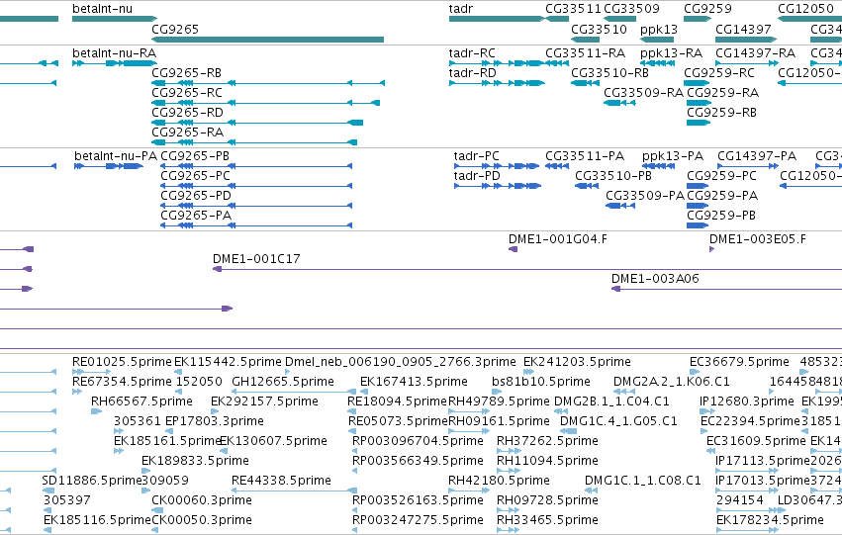Click the betaInt-nu-PA protein feature
This screenshot has width=842, height=535.
pos(109,166)
